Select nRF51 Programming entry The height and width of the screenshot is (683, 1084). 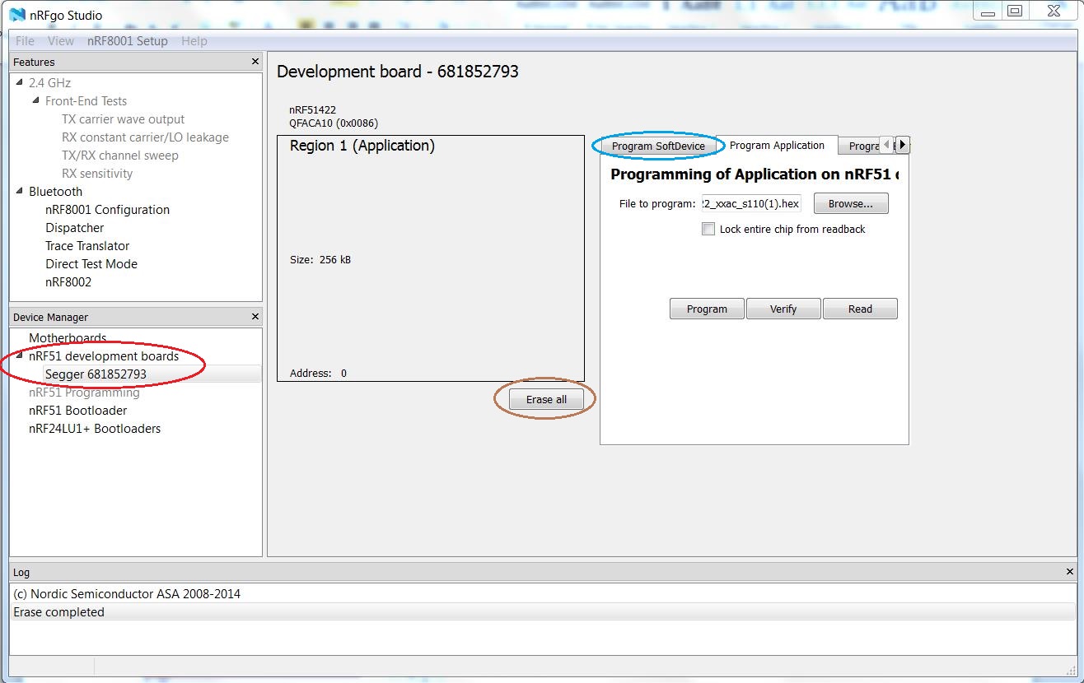(x=84, y=393)
